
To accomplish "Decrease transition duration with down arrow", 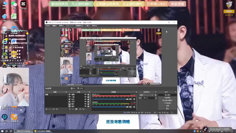I will [x=156, y=99].
